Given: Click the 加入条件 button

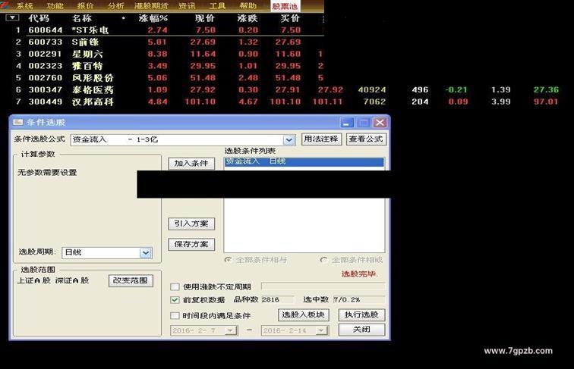Looking at the screenshot, I should (191, 164).
